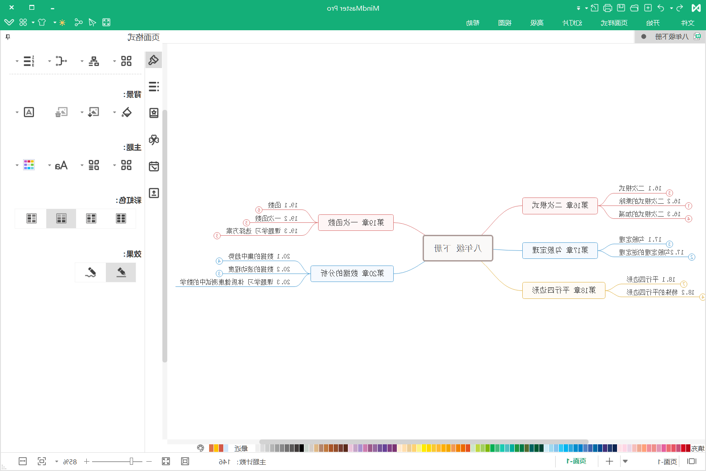The height and width of the screenshot is (471, 706).
Task: Save the document with floppy disk icon
Action: 621,8
